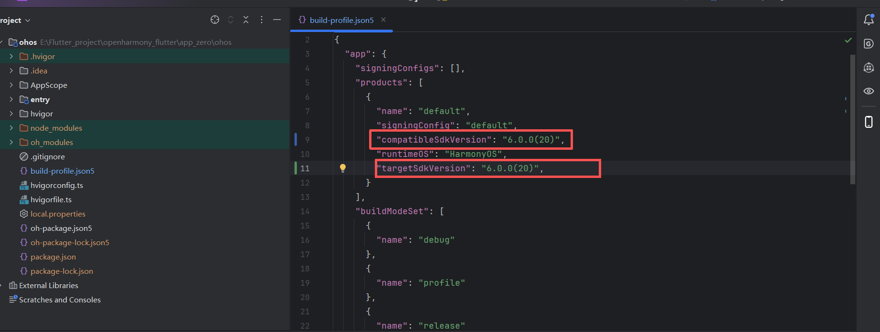
Task: Click the editor vertical scrollbar
Action: tap(852, 119)
